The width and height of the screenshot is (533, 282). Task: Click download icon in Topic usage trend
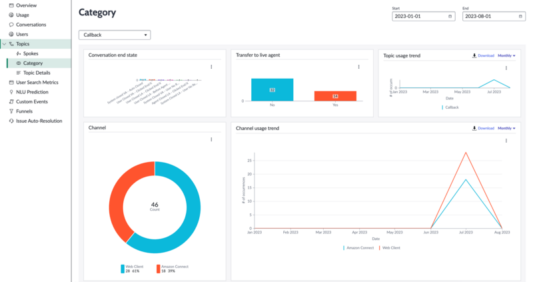tap(474, 55)
